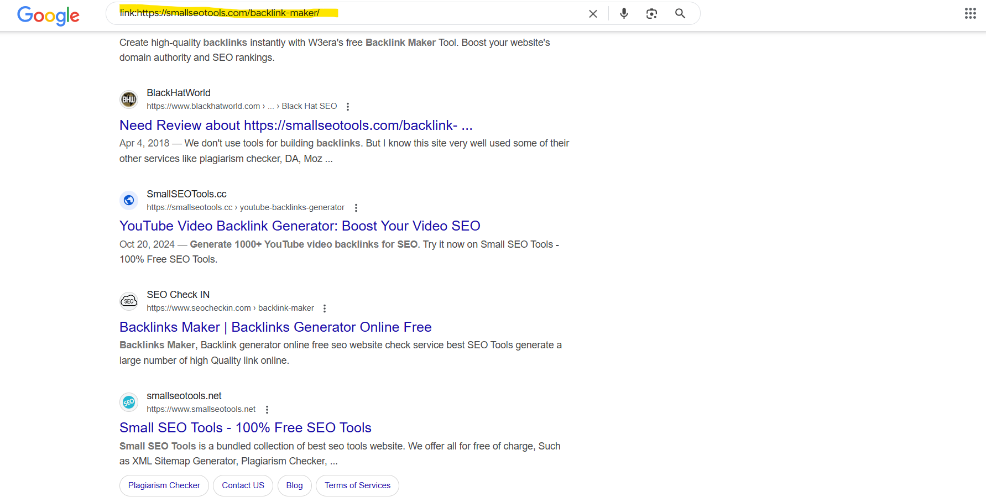Clear the search box with X
986x502 pixels.
pyautogui.click(x=593, y=14)
